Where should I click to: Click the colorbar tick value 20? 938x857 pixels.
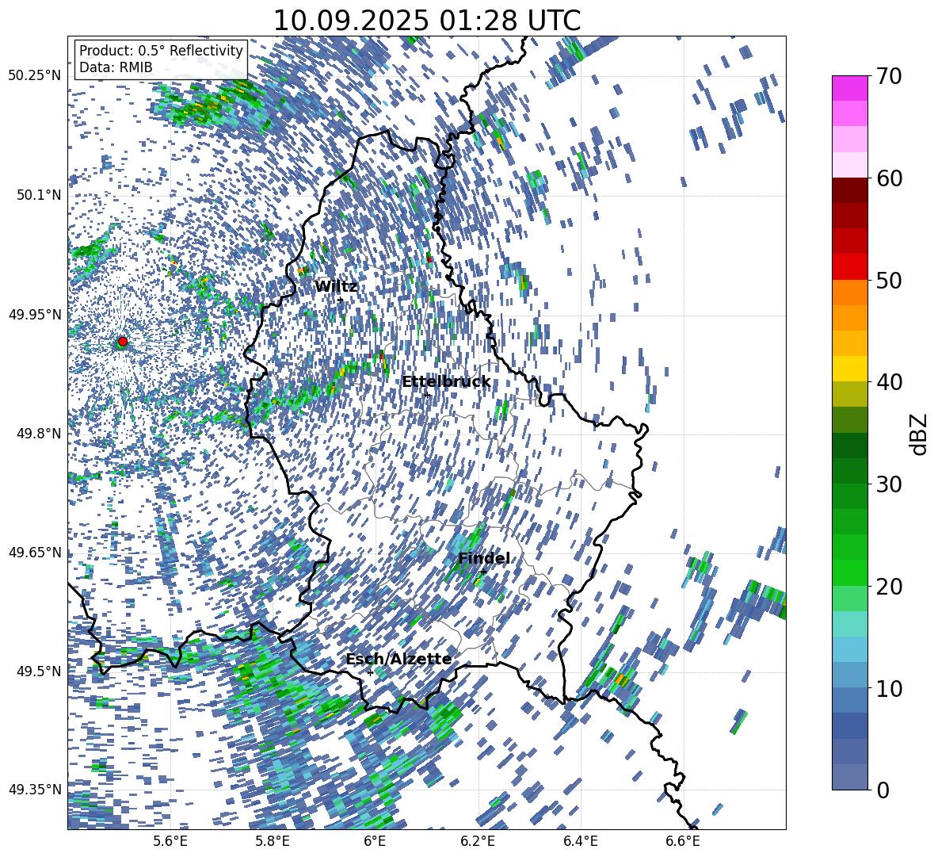[889, 586]
